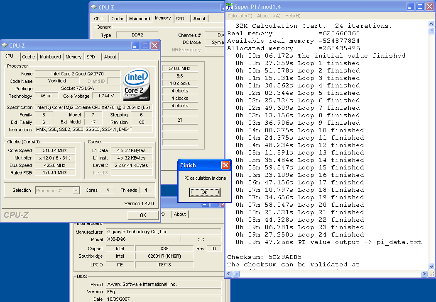Click the '4.0 clocks' timing value
This screenshot has width=436, height=302.
[180, 83]
